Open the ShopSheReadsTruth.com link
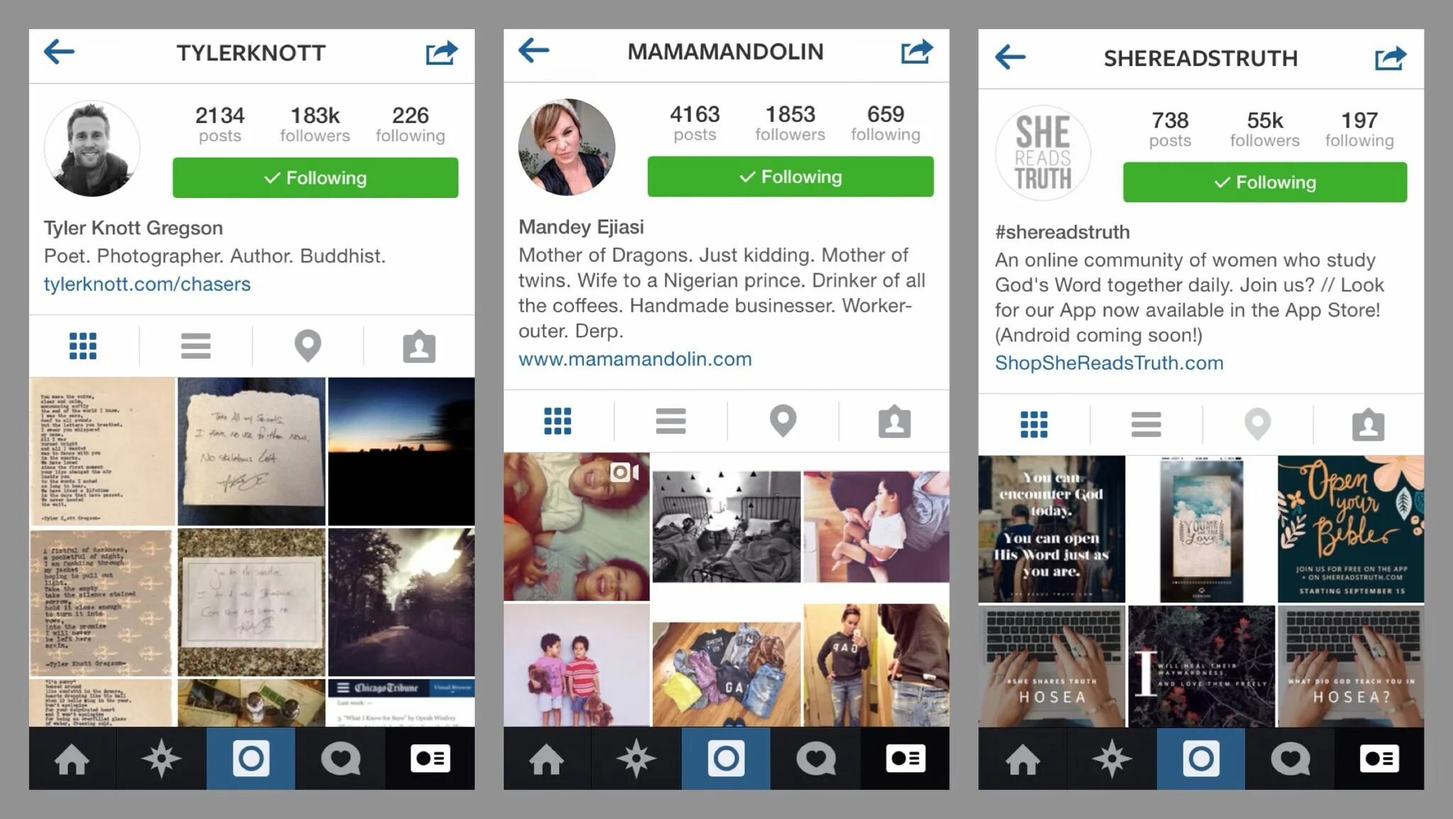The height and width of the screenshot is (819, 1453). pos(1109,363)
